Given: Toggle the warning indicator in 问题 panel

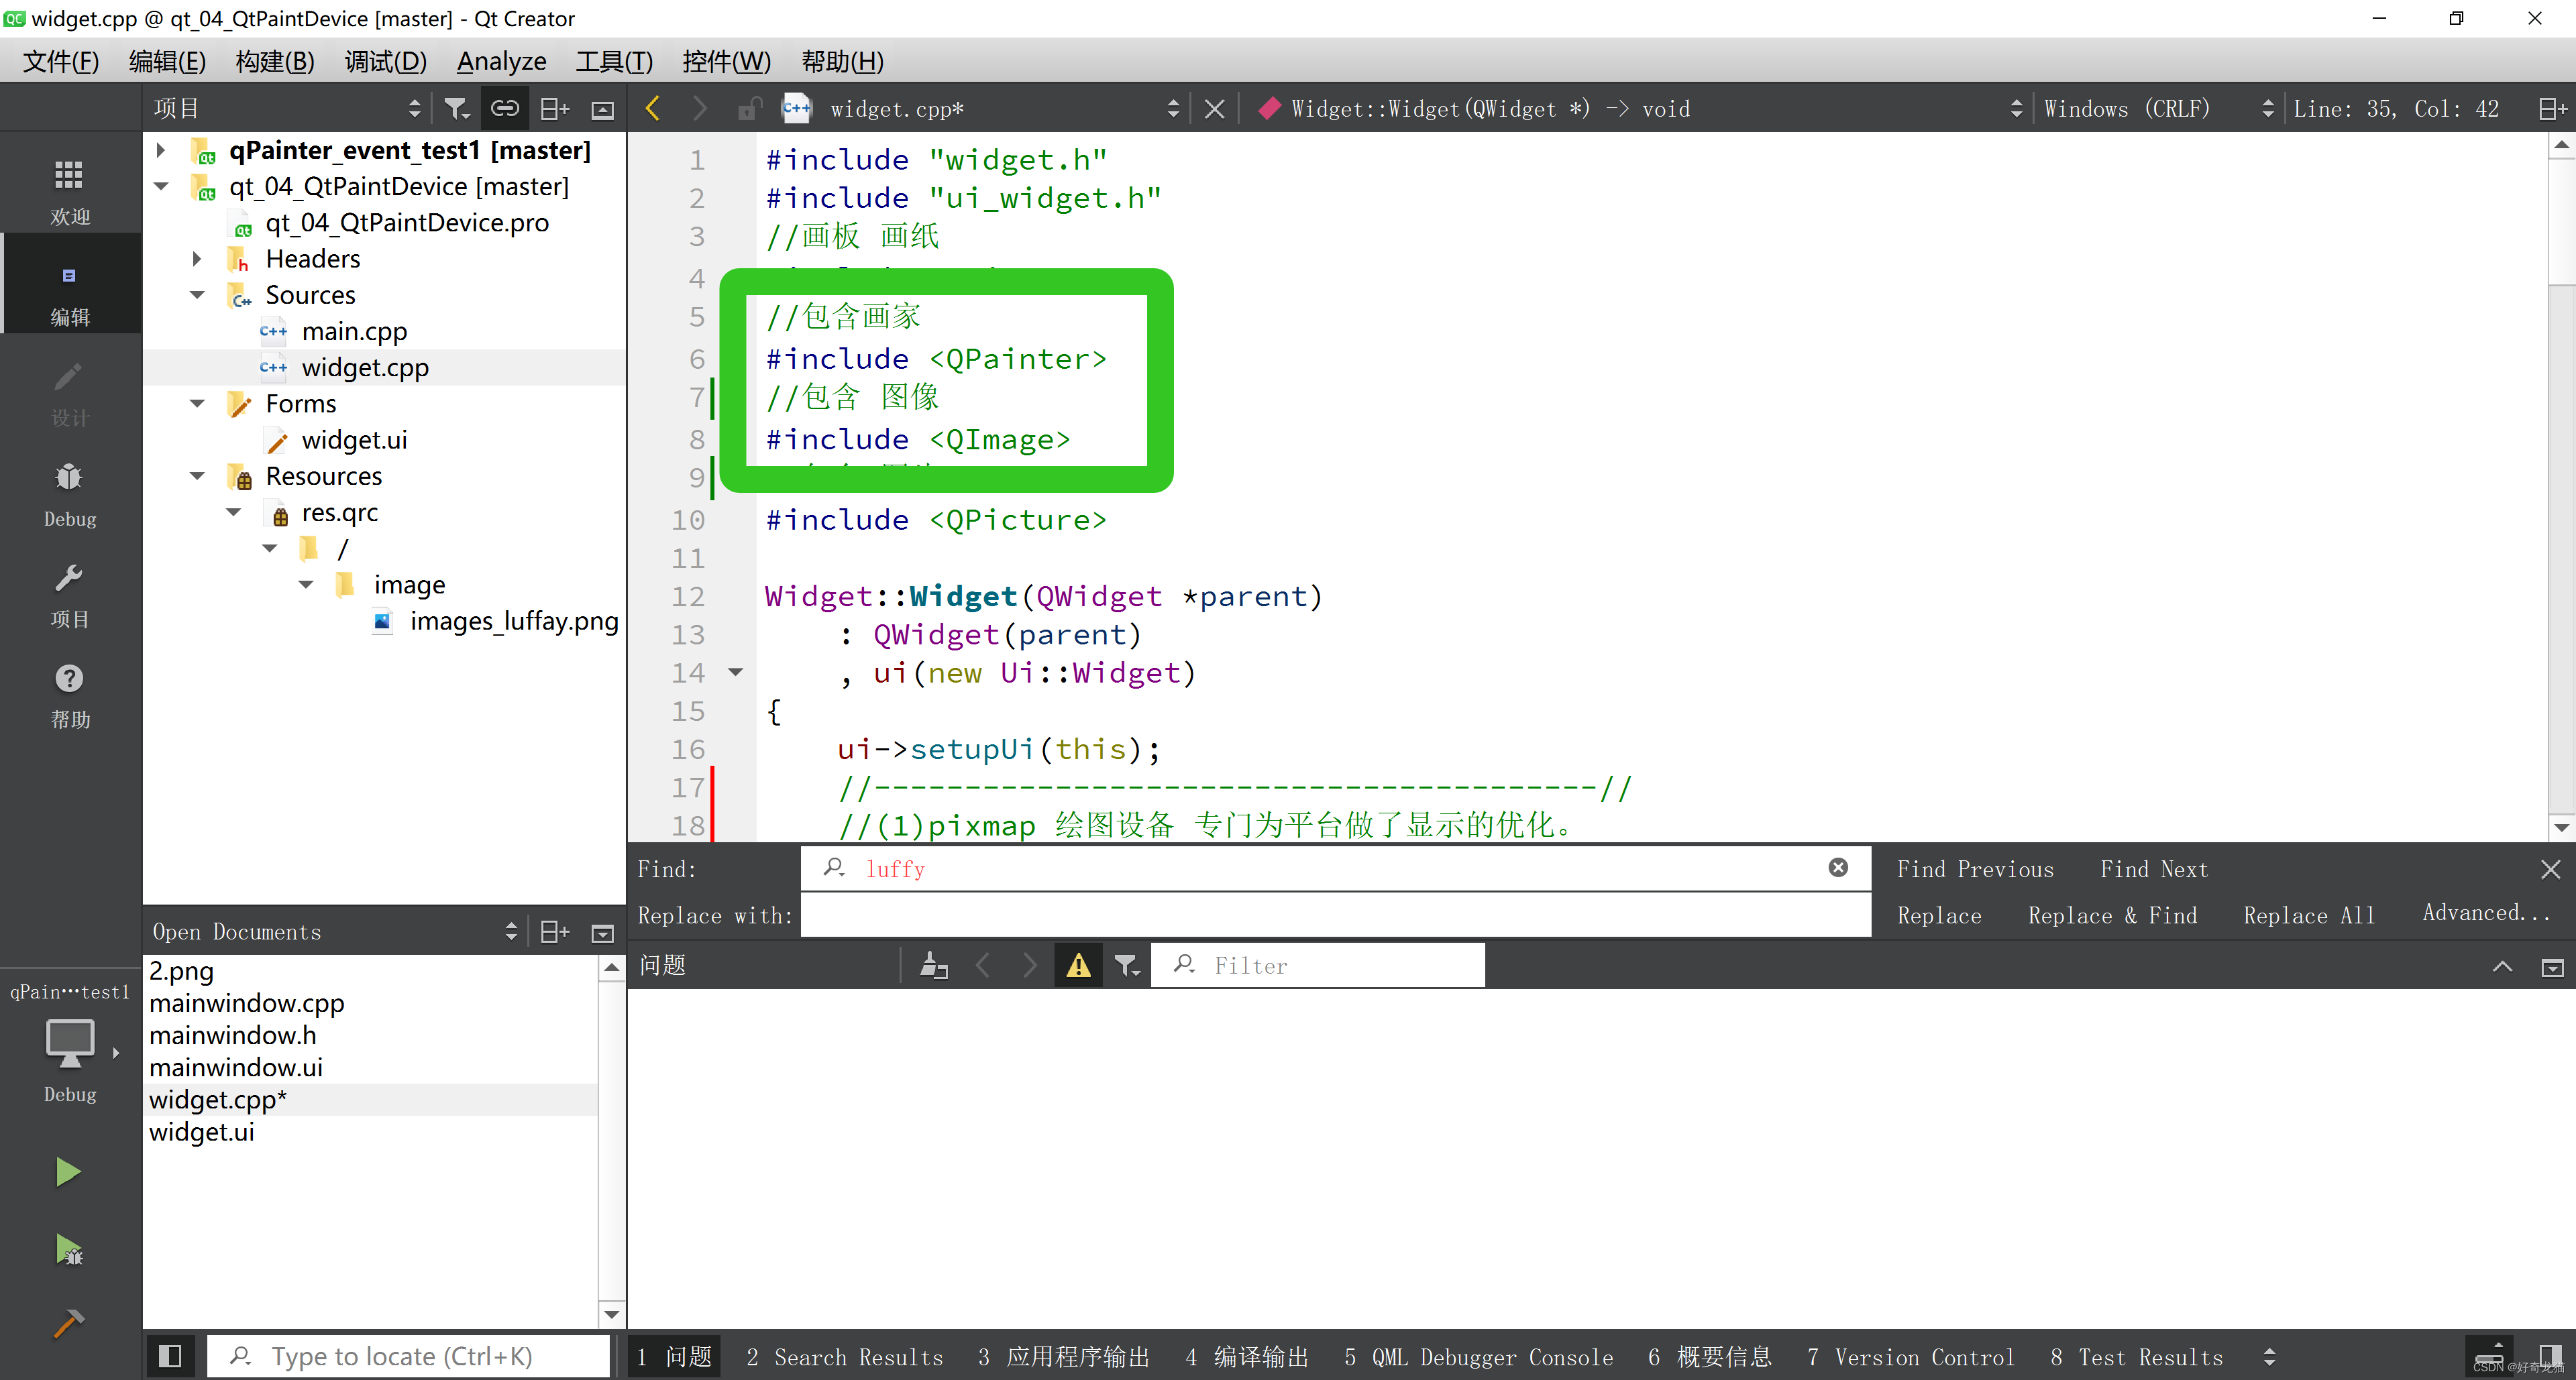Looking at the screenshot, I should click(x=1079, y=964).
